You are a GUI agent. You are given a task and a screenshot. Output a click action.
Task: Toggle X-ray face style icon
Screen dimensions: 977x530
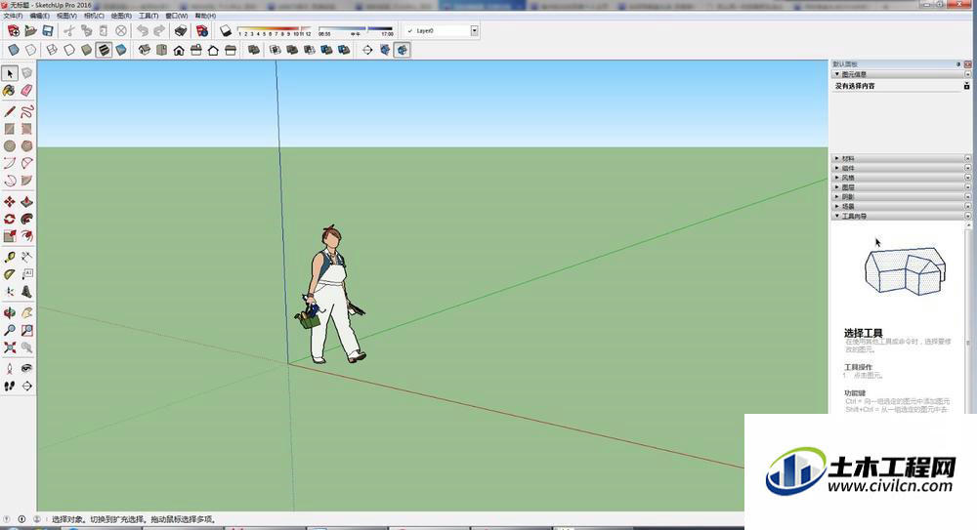pyautogui.click(x=14, y=50)
